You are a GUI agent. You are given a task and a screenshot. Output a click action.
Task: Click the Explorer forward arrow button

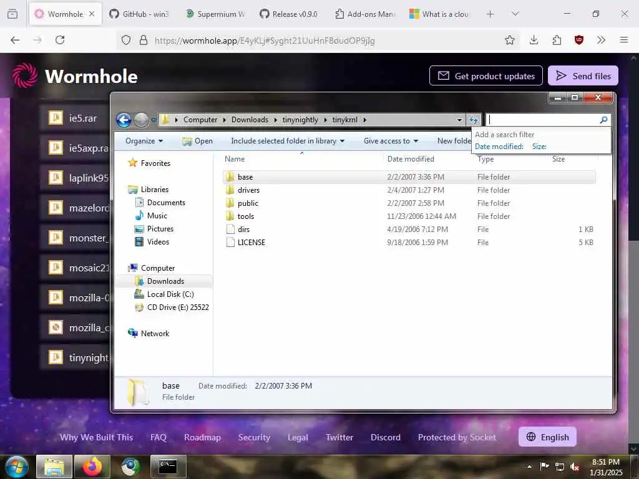(142, 120)
